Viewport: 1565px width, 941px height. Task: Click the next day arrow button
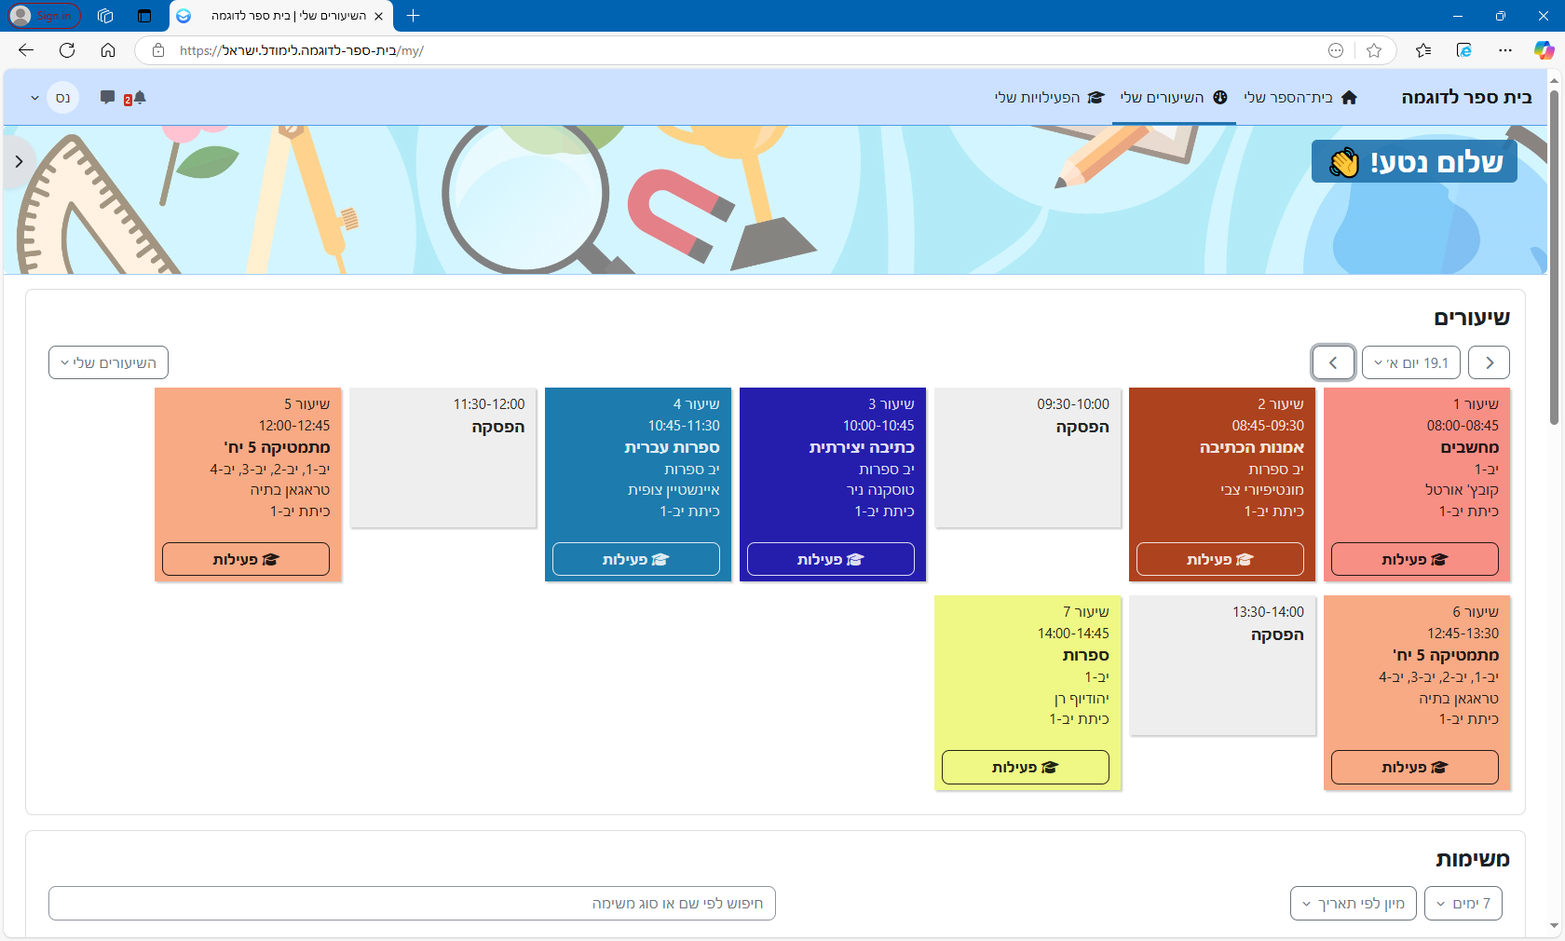click(x=1333, y=362)
